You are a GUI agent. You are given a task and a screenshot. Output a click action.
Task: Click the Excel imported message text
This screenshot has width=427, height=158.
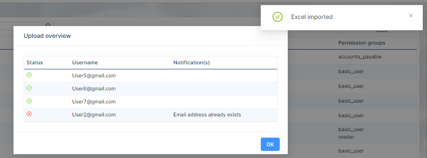[x=312, y=17]
